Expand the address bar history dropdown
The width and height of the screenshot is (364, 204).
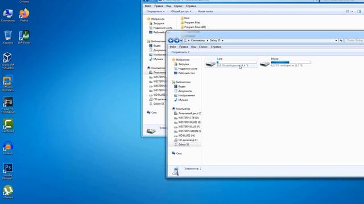[336, 40]
